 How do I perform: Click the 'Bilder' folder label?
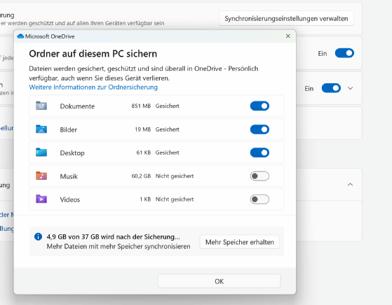[69, 129]
